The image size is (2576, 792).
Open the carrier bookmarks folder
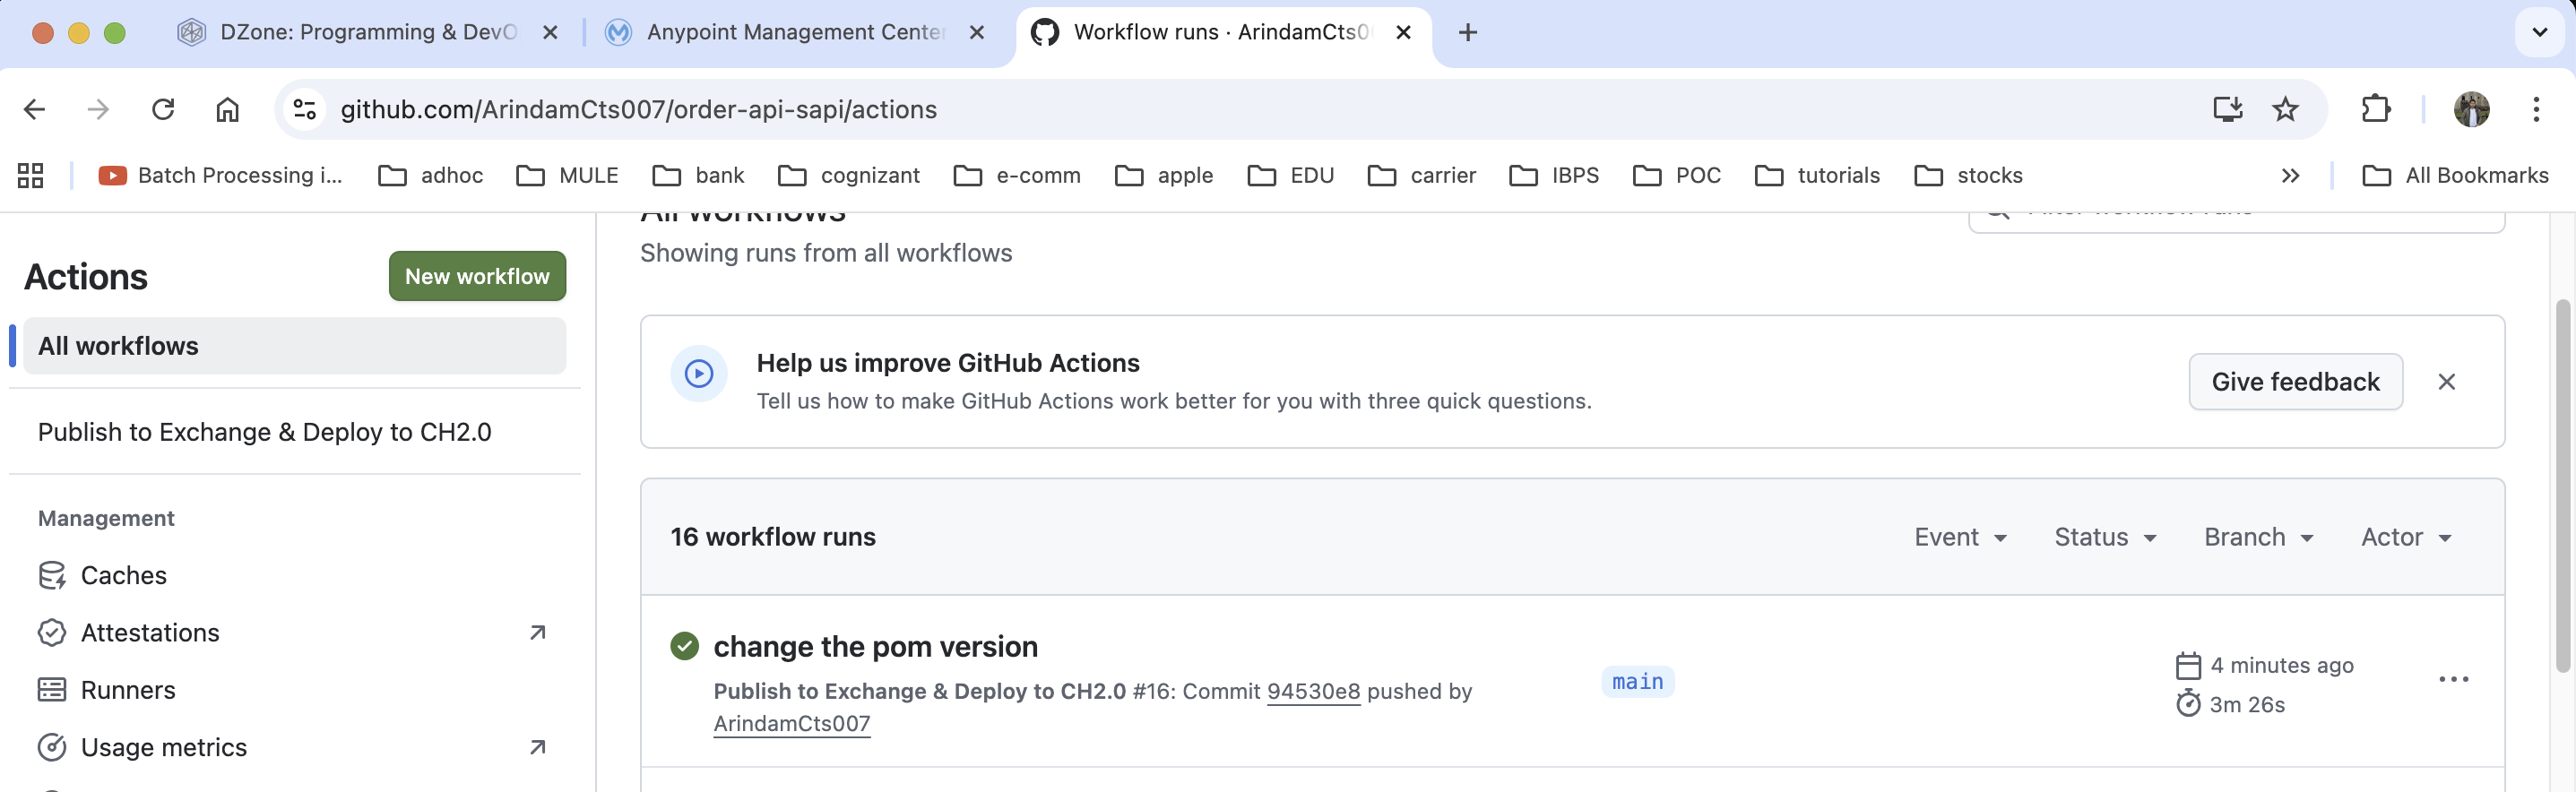1422,176
